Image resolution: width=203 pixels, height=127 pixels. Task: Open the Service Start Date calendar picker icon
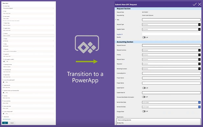point(199,102)
